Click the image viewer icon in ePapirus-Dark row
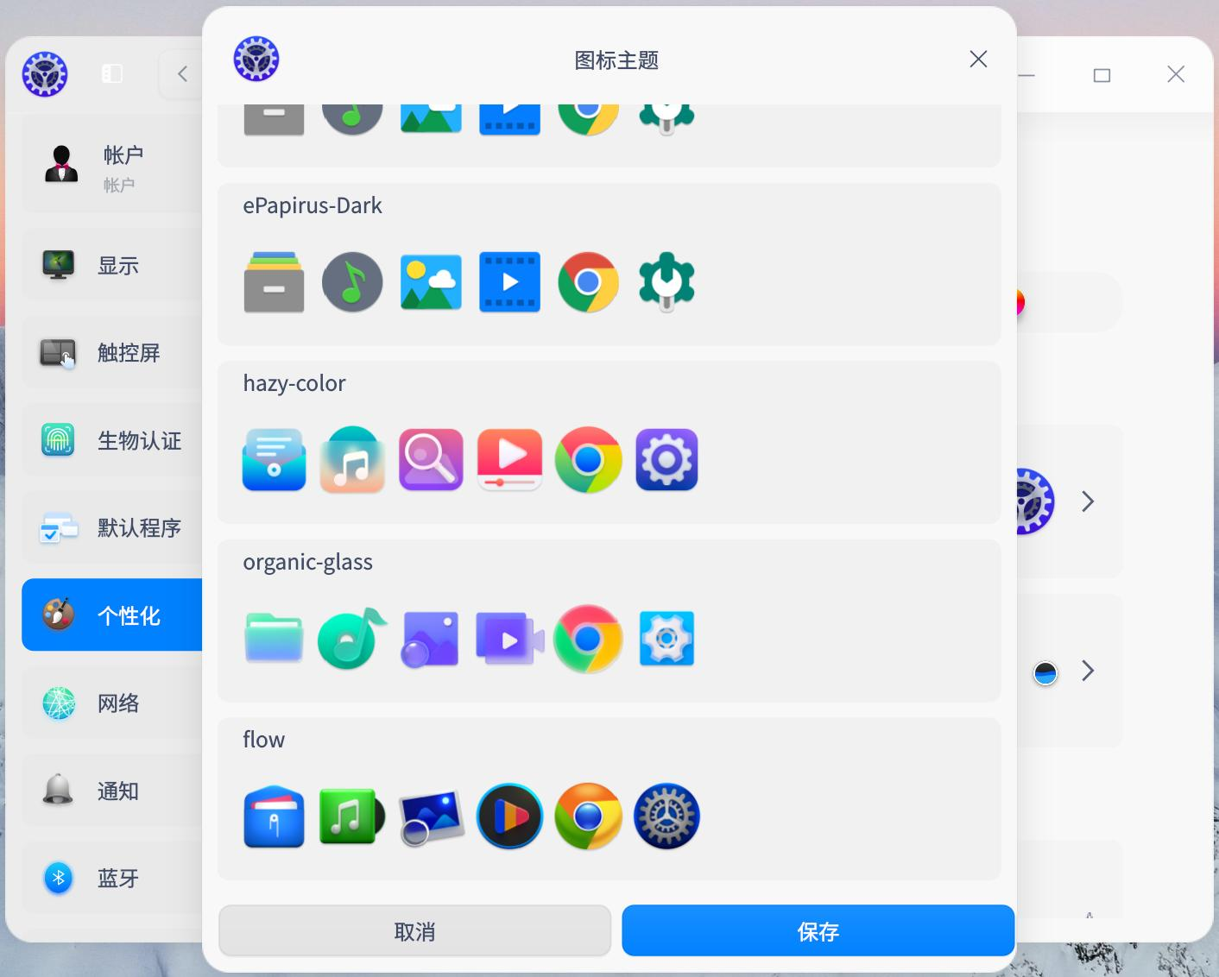 tap(431, 282)
